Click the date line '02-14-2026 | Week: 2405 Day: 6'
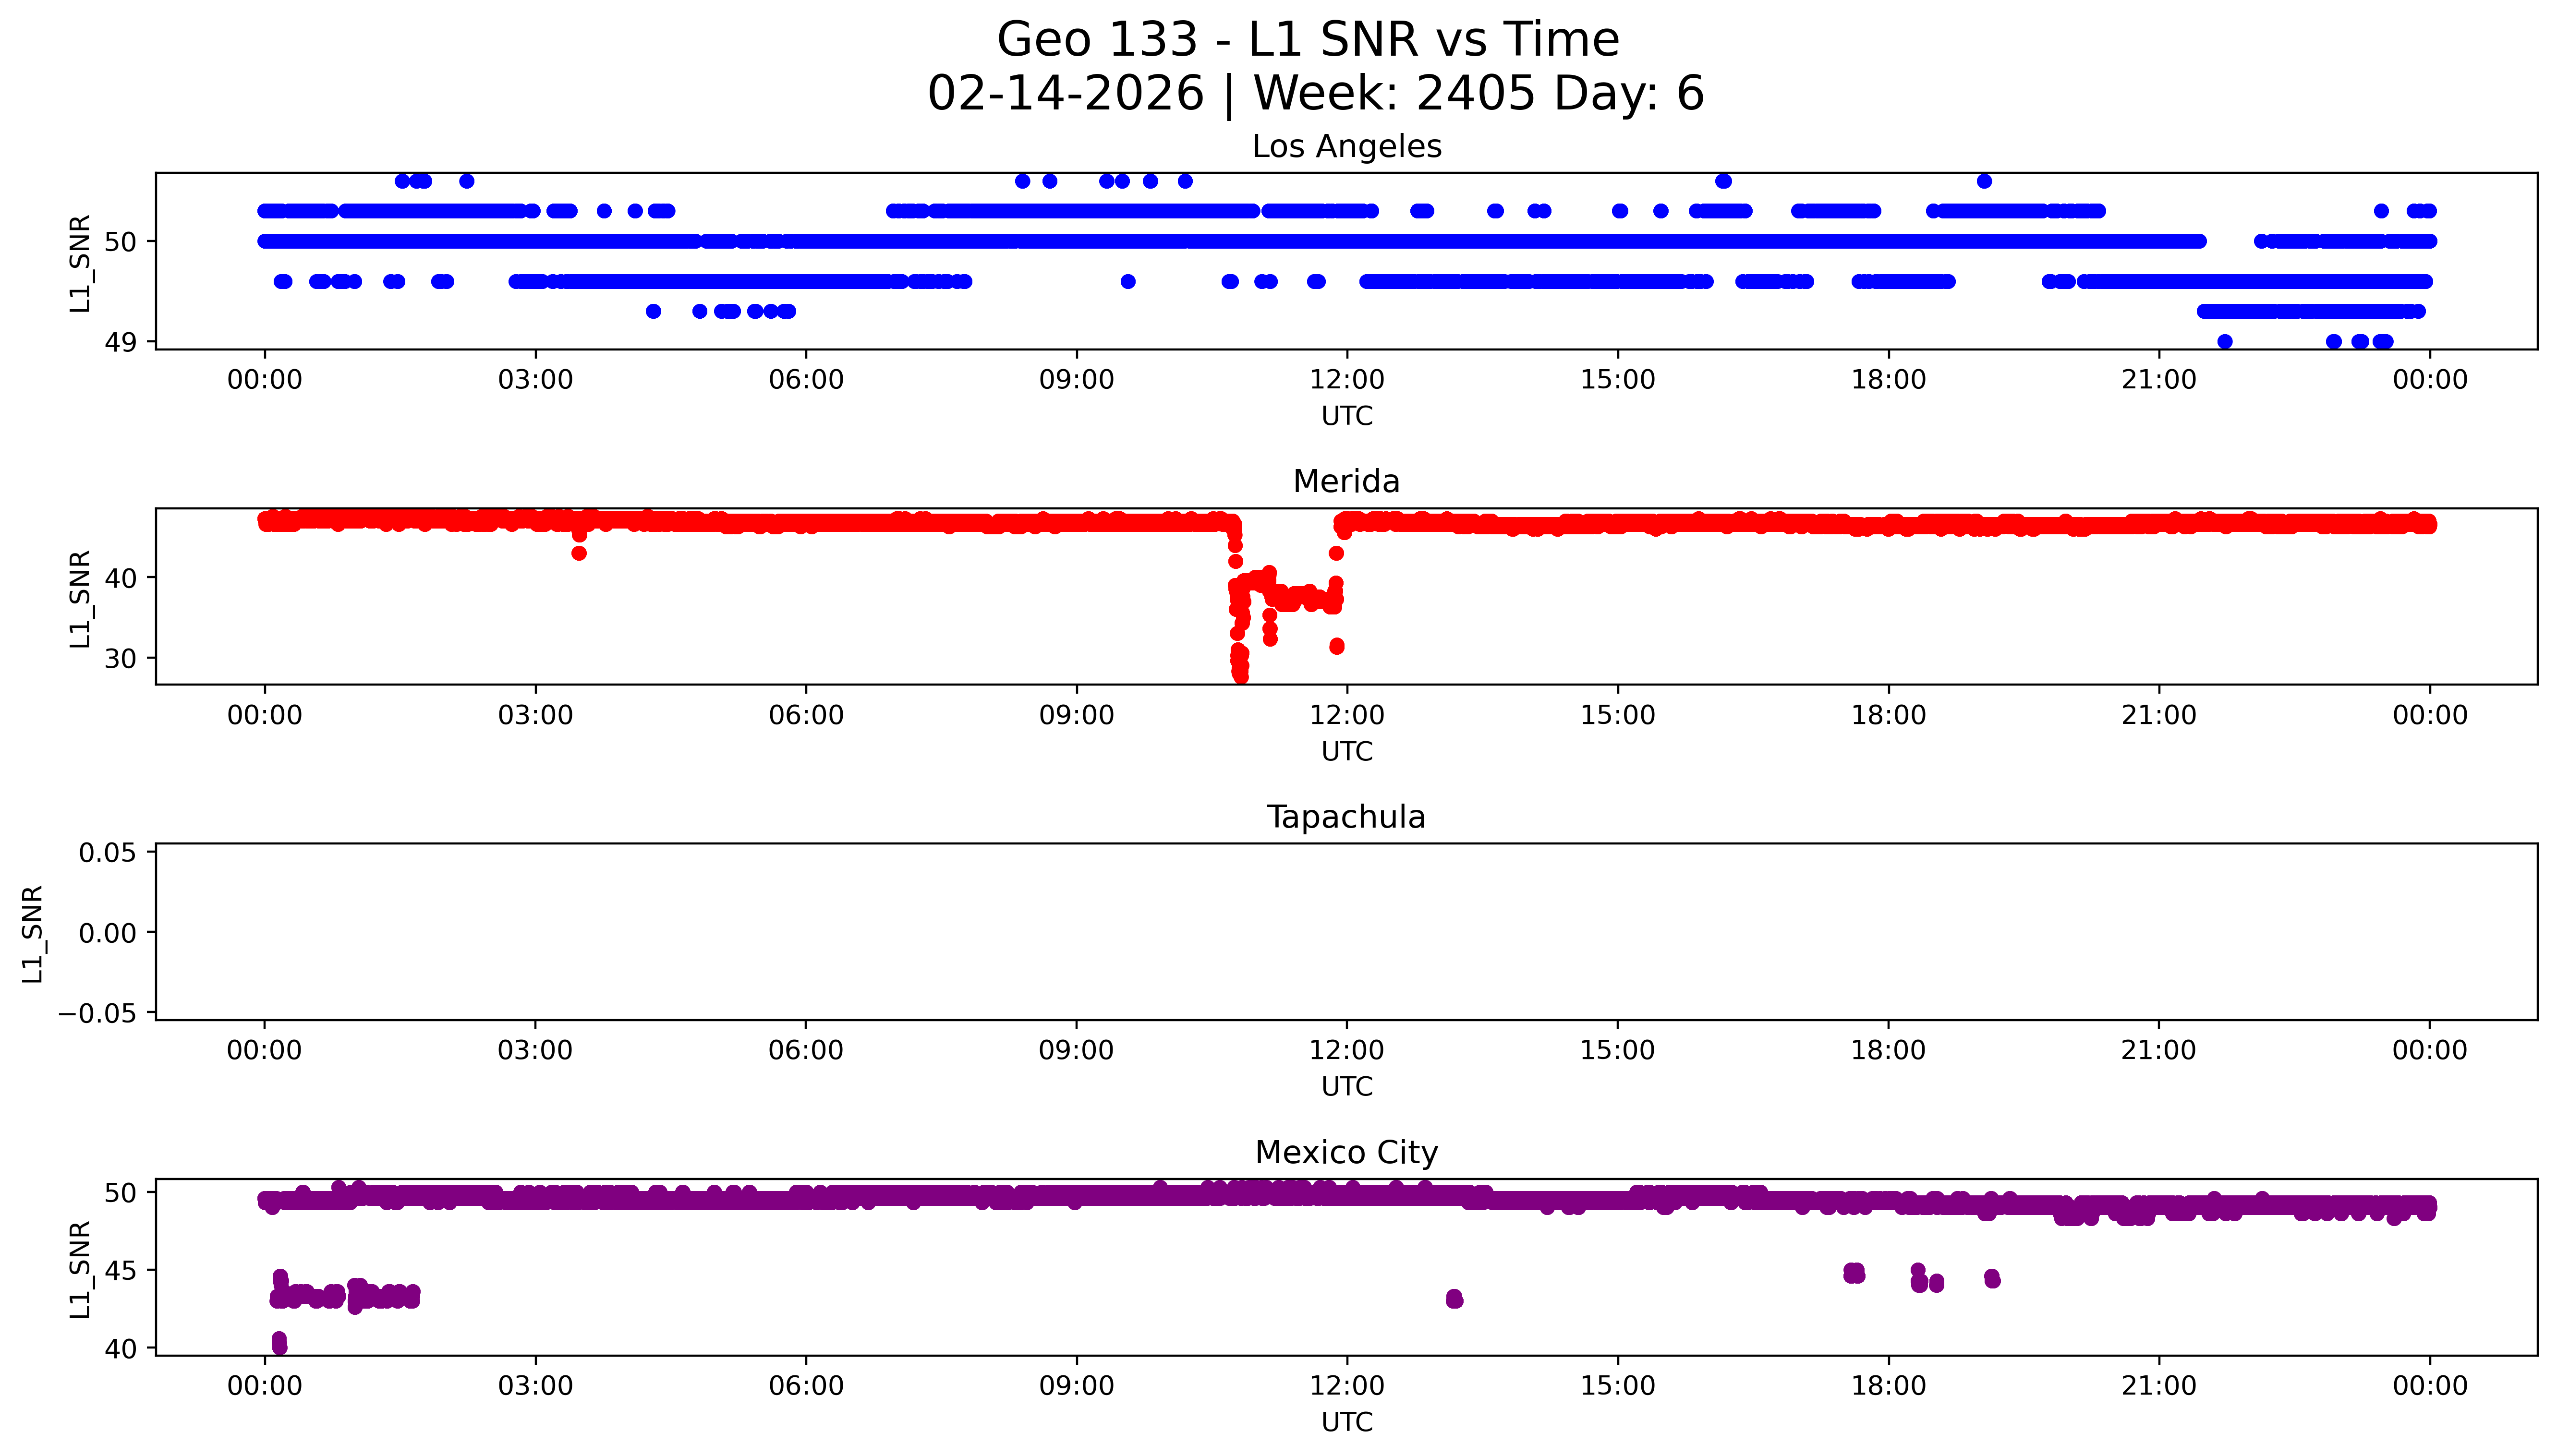 click(x=1315, y=93)
